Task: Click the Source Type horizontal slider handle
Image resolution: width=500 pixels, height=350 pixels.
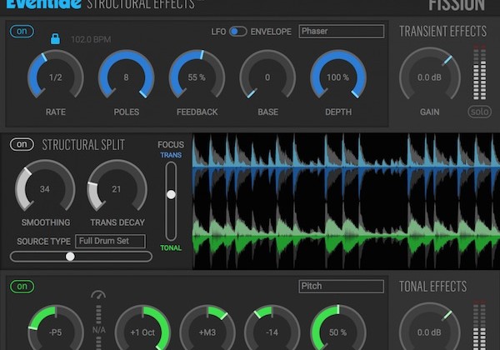Action: point(70,257)
